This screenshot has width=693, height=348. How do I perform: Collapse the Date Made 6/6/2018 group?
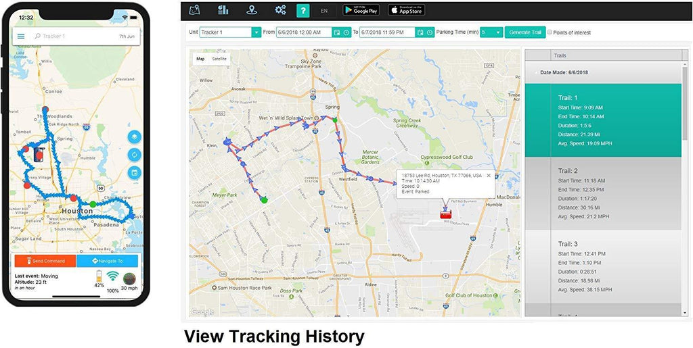(537, 72)
